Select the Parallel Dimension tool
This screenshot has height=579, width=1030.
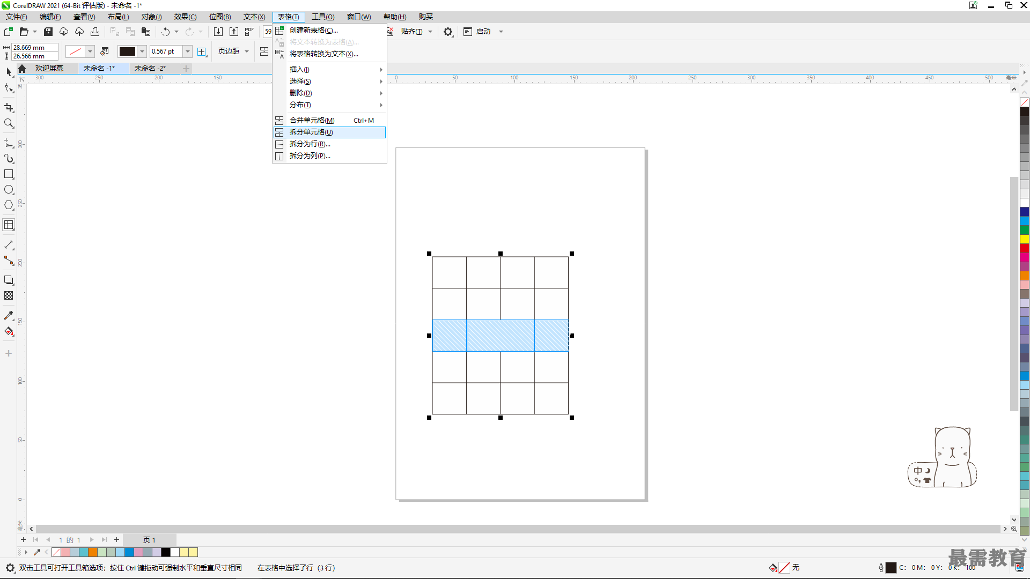(9, 245)
